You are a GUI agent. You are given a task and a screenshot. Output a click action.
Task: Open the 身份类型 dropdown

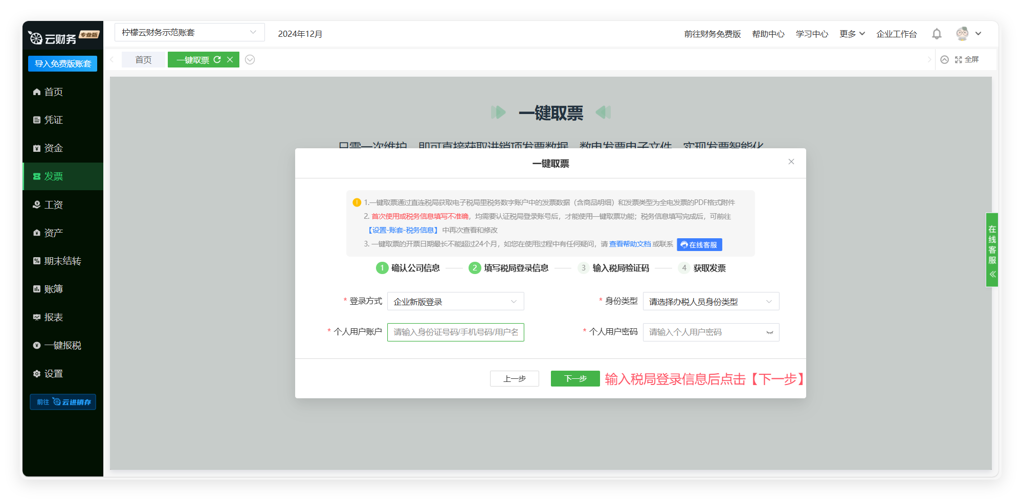(711, 302)
